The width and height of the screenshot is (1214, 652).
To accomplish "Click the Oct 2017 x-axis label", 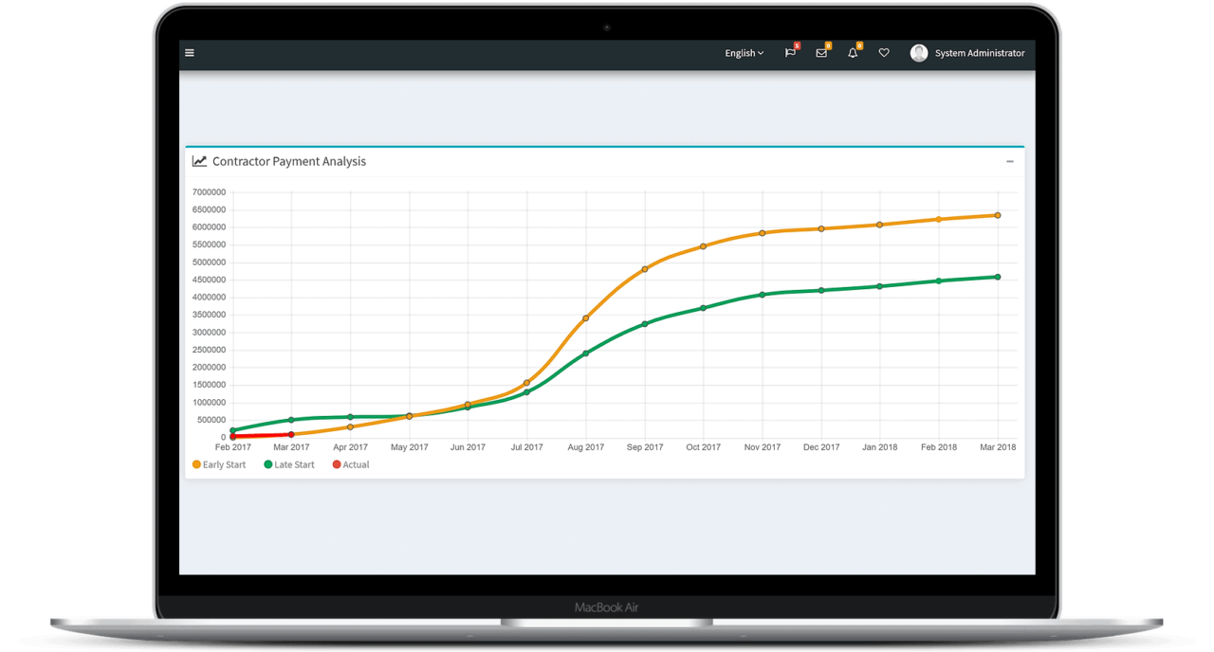I will click(x=704, y=447).
